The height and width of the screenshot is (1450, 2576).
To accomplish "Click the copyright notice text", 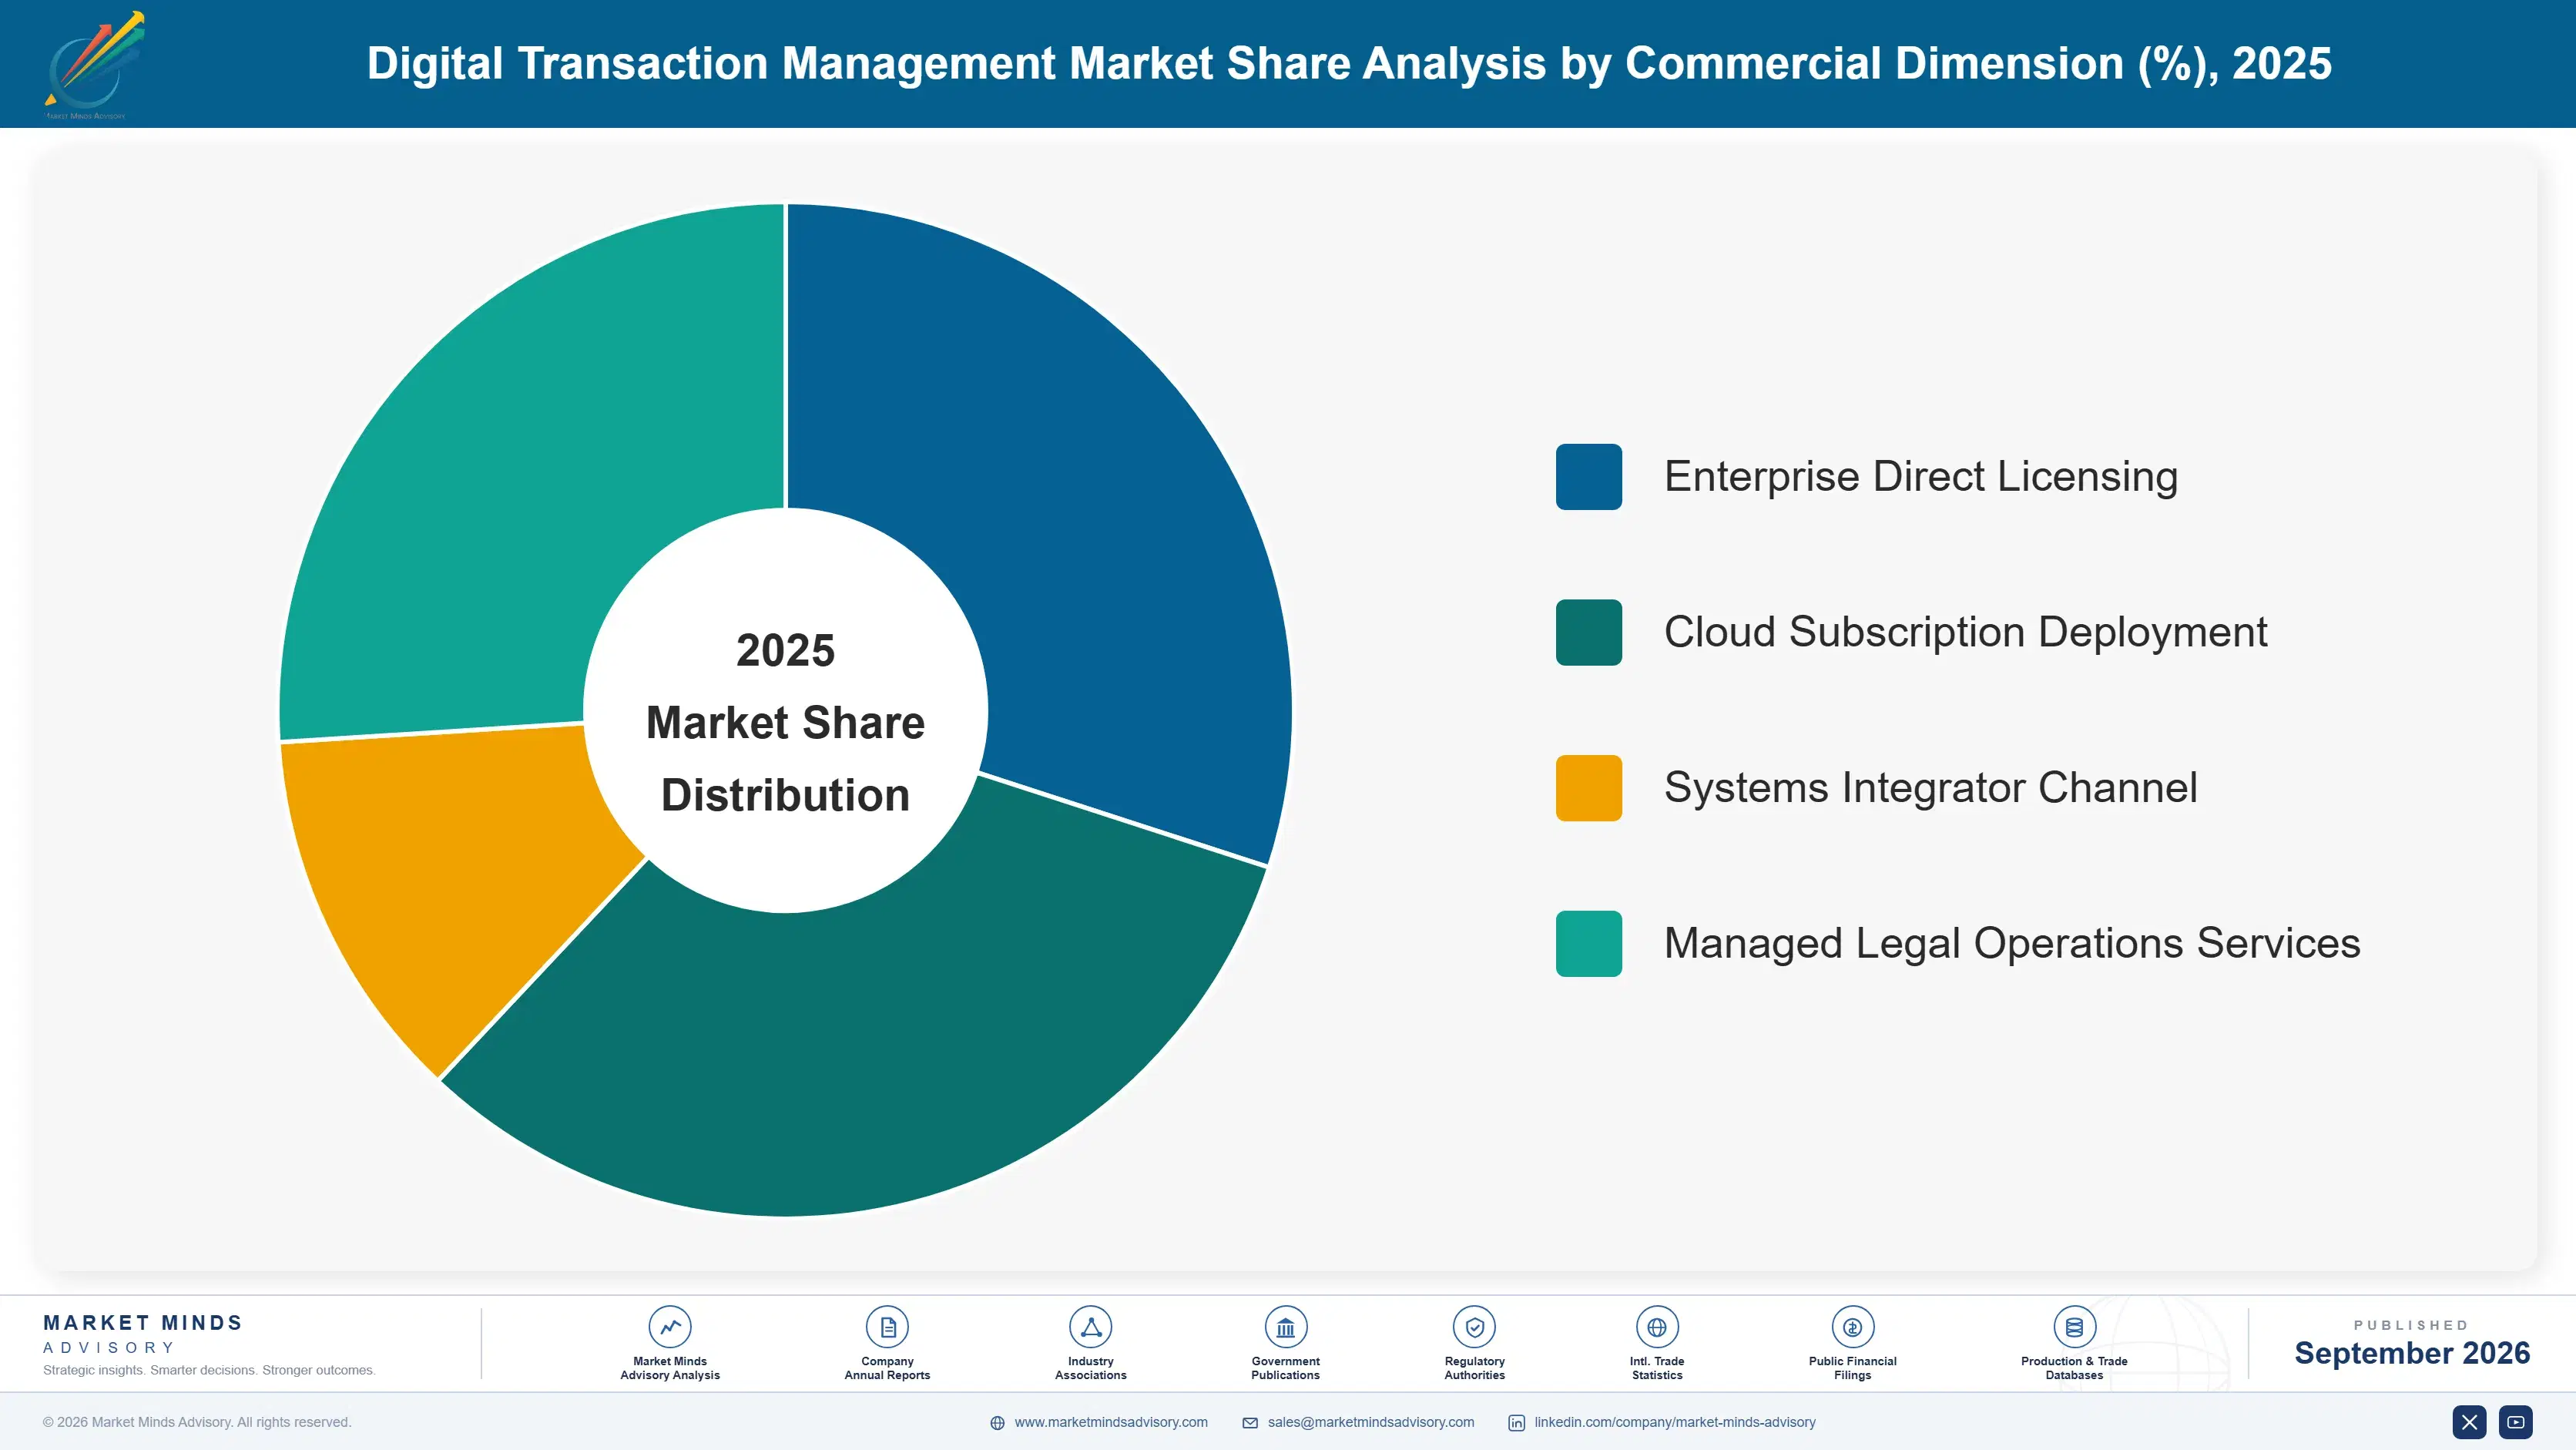I will 197,1422.
